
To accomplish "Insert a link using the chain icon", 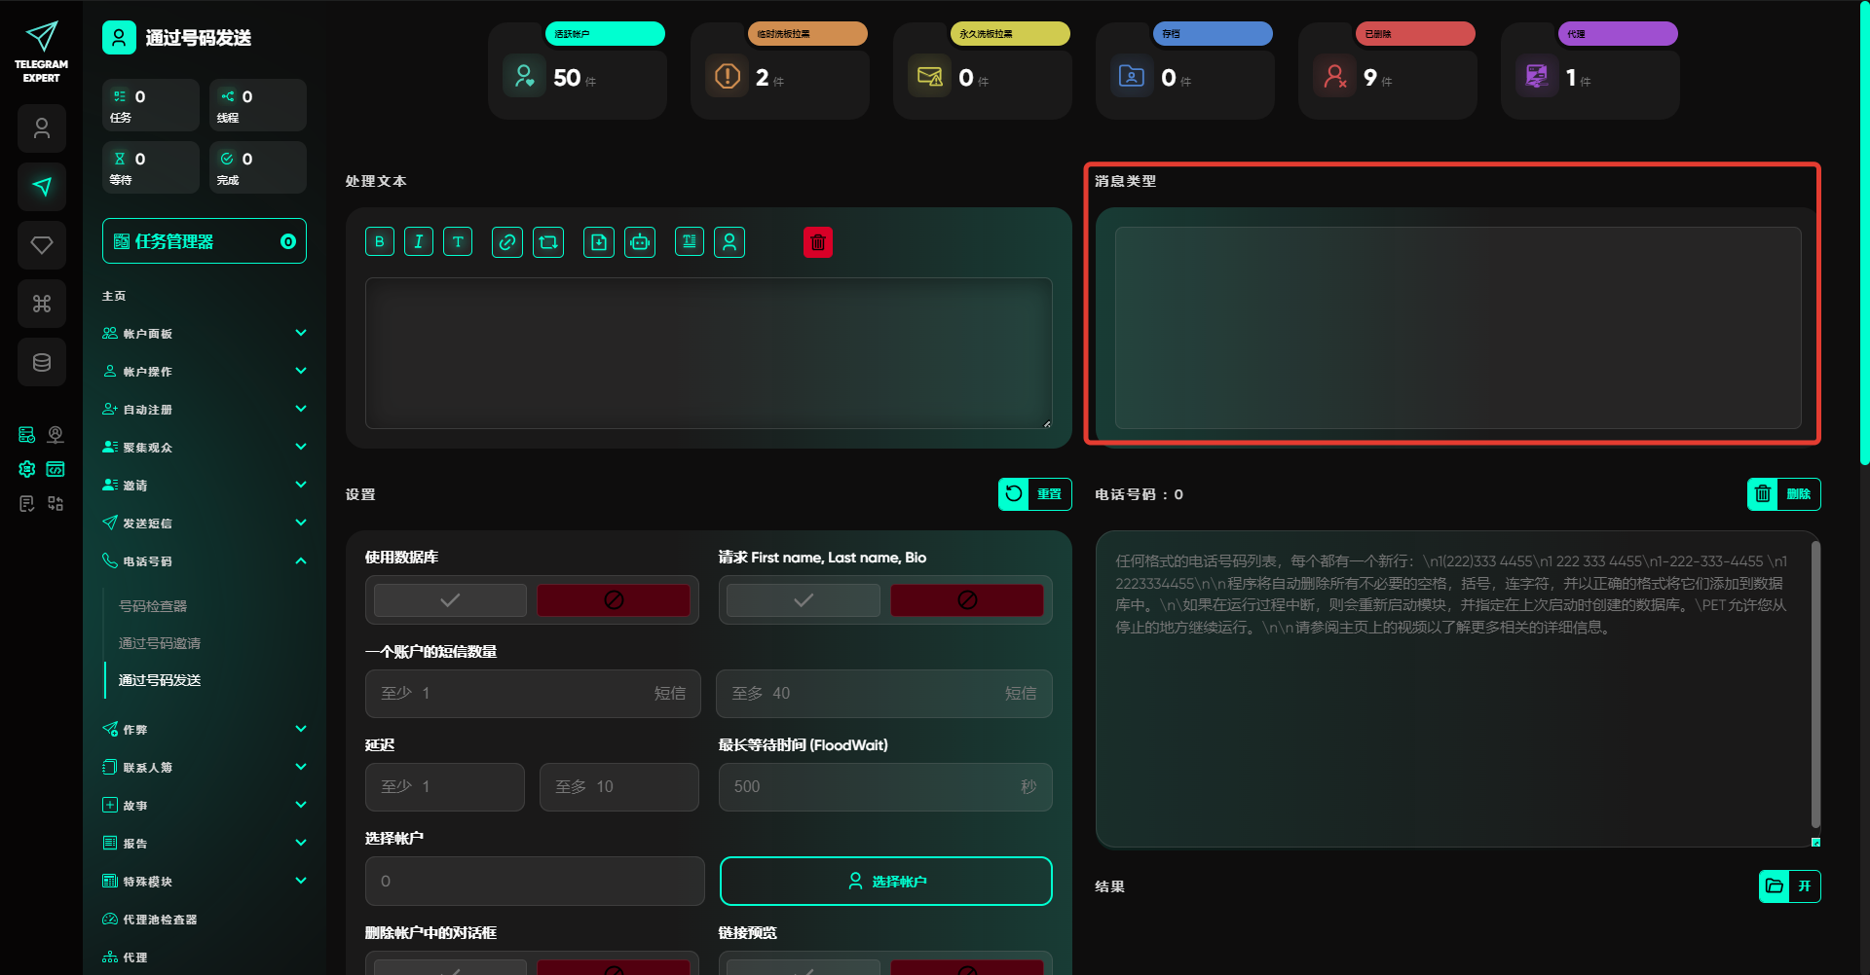I will tap(506, 242).
